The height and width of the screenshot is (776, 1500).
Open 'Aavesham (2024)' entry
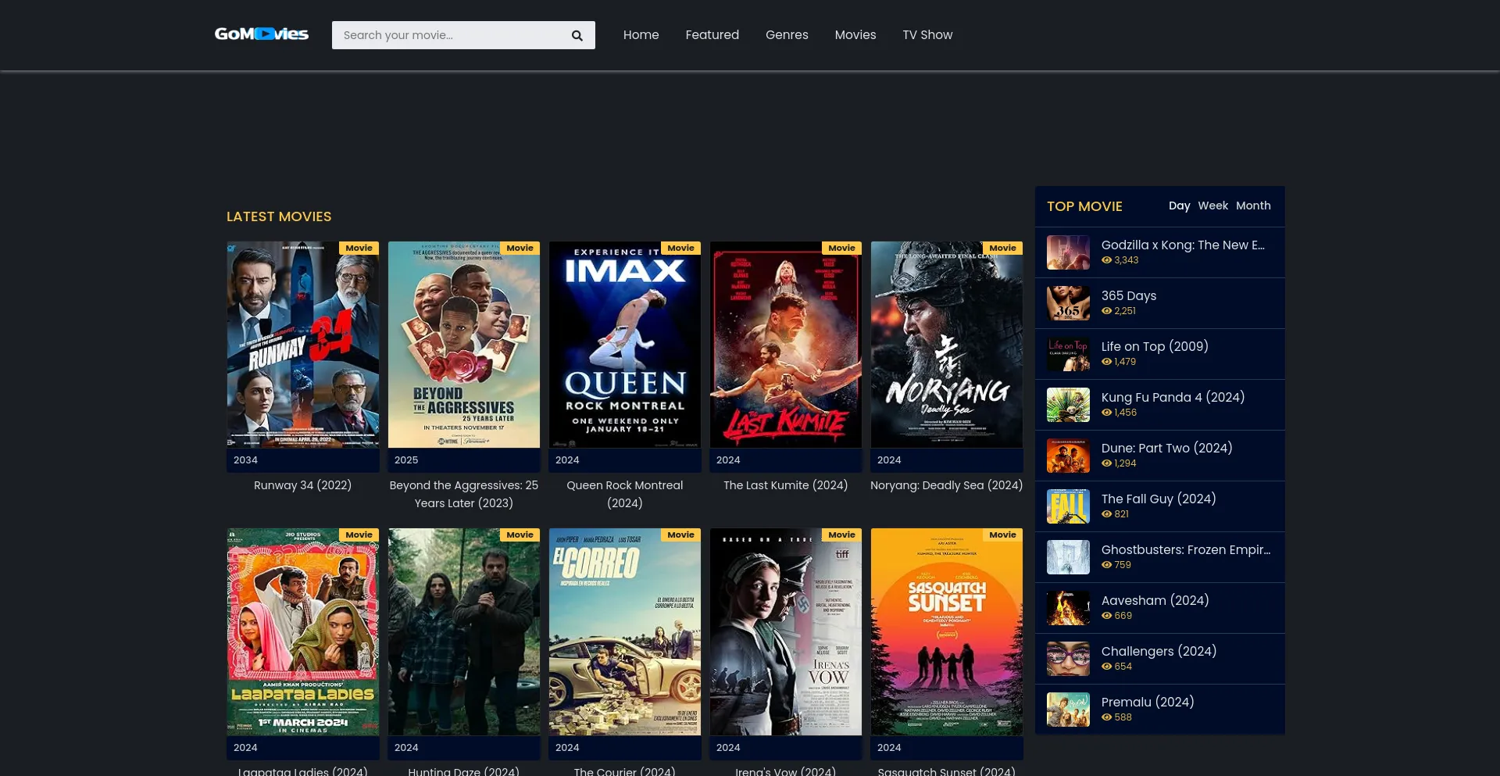(x=1155, y=600)
